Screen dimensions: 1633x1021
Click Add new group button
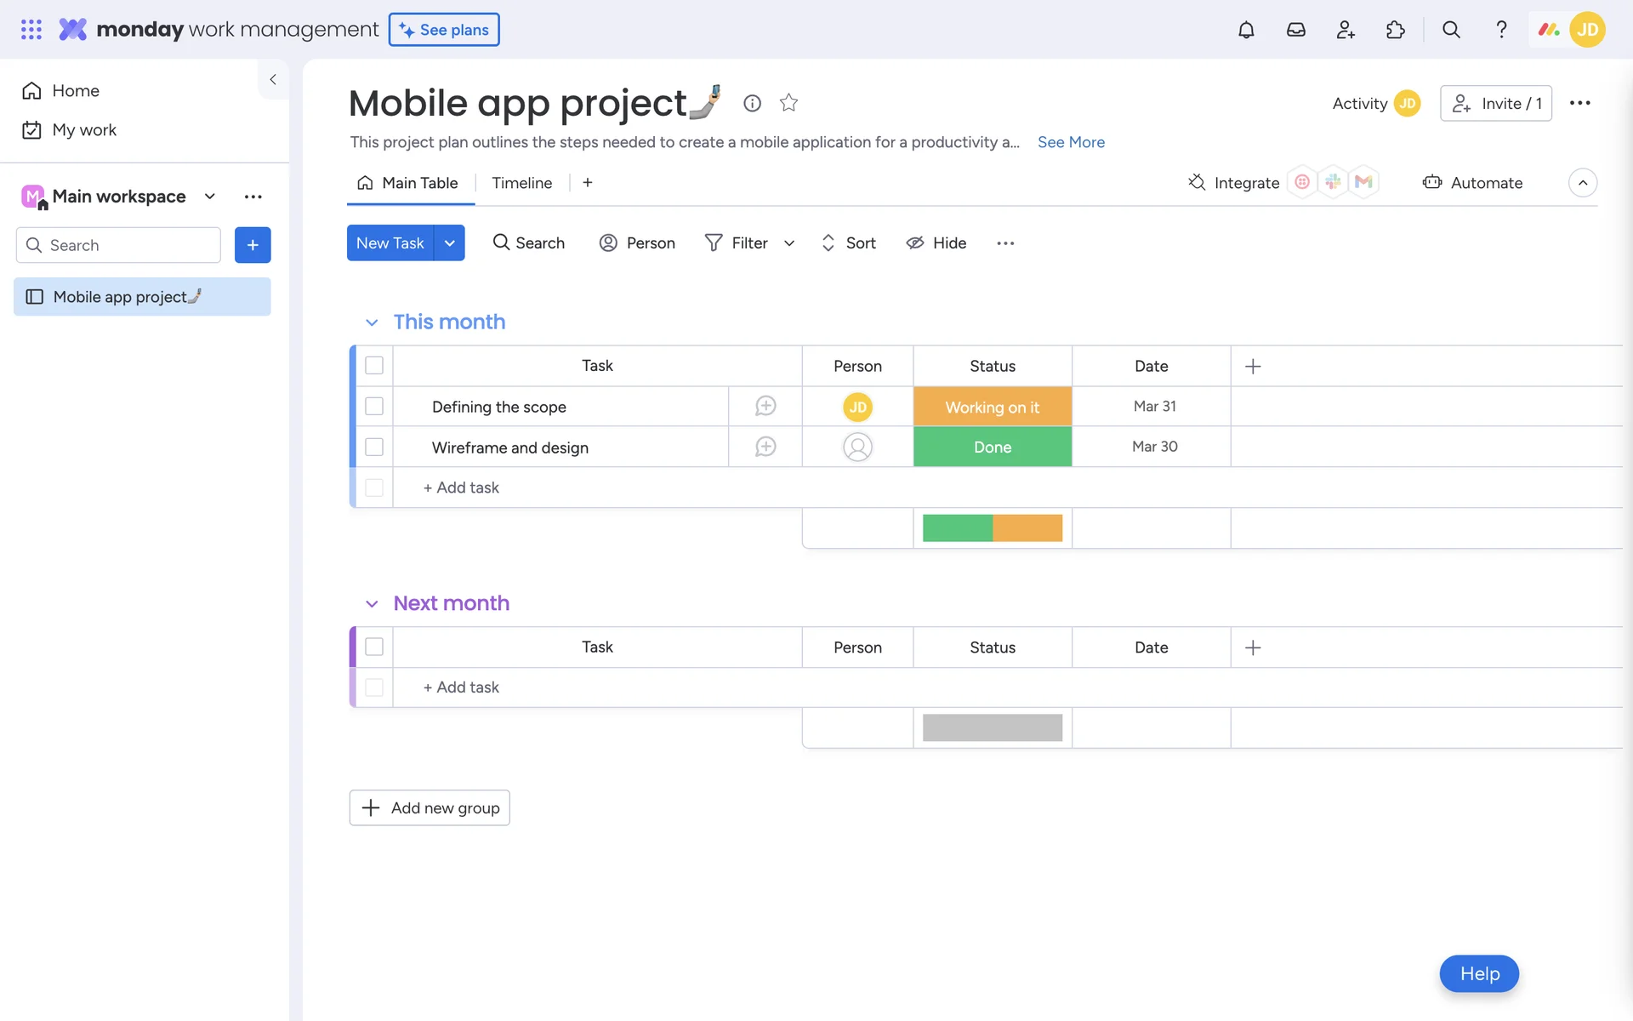click(x=430, y=807)
